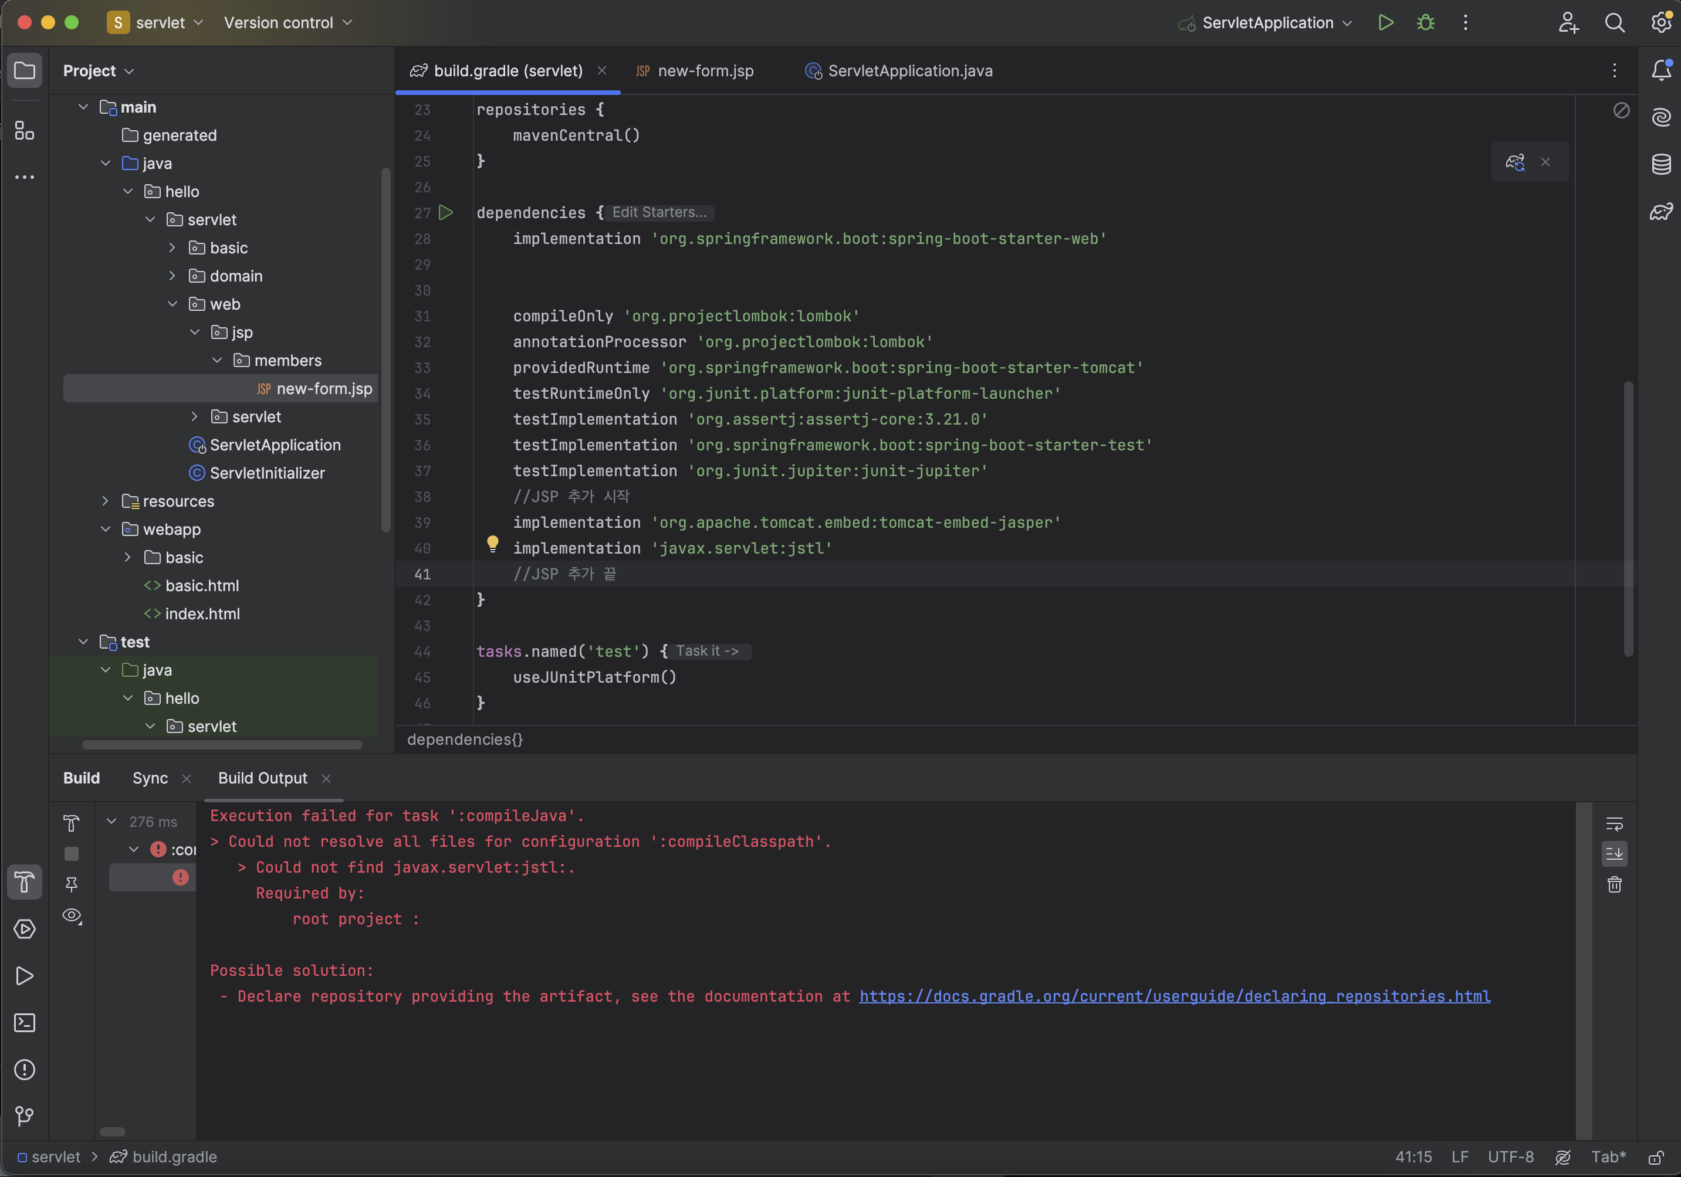The image size is (1681, 1177).
Task: Expand the basic package under servlet
Action: click(172, 247)
